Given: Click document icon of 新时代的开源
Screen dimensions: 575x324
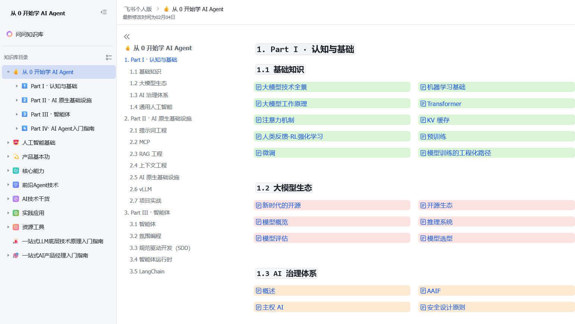Looking at the screenshot, I should tap(258, 205).
